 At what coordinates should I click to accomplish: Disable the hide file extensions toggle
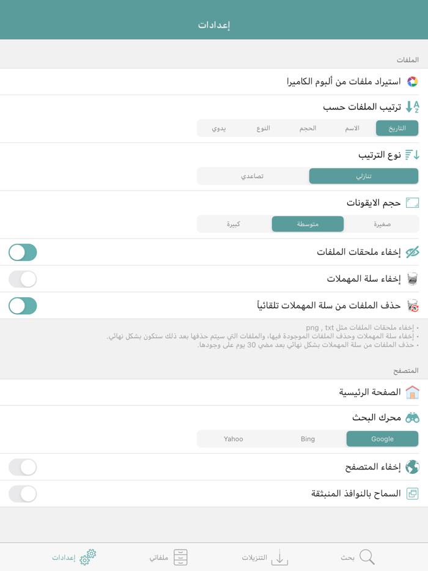point(23,252)
